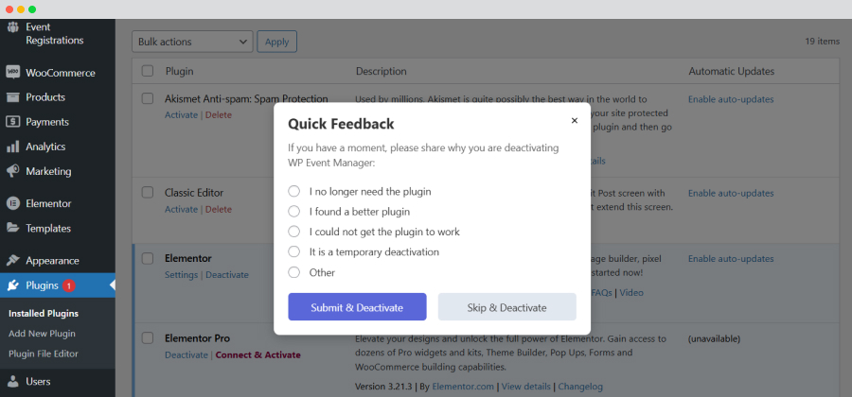The width and height of the screenshot is (852, 397).
Task: Open Elementor Pro View details link
Action: pyautogui.click(x=525, y=387)
